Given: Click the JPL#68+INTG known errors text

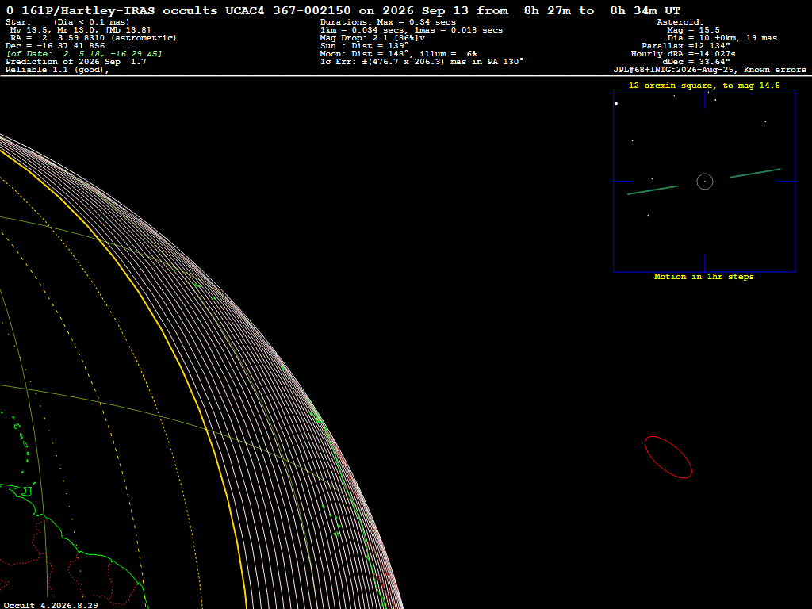Looking at the screenshot, I should point(710,70).
